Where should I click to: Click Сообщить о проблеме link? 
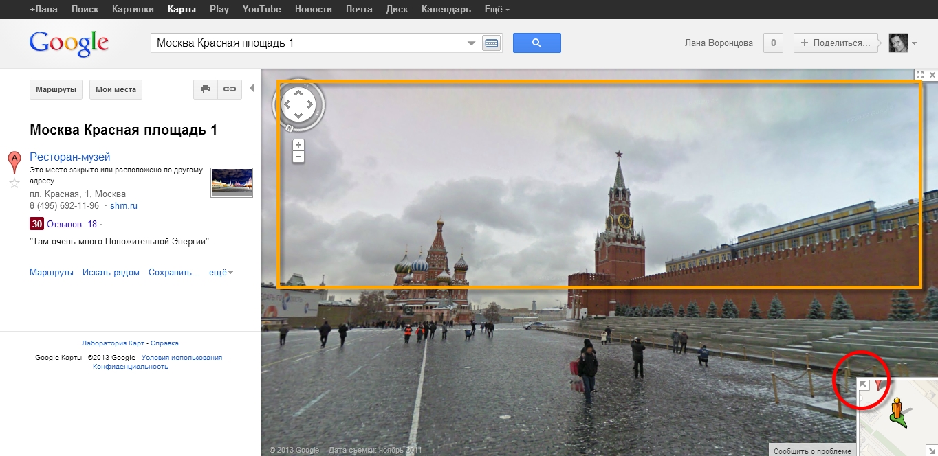[x=812, y=451]
